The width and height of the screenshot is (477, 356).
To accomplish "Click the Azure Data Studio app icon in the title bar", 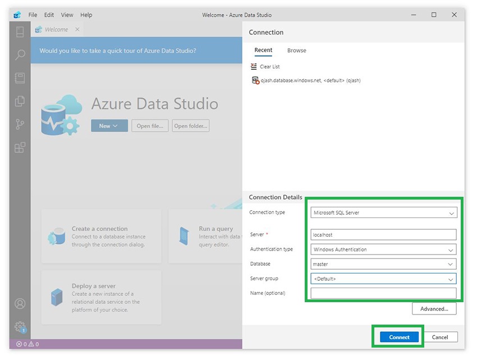I will coord(17,15).
